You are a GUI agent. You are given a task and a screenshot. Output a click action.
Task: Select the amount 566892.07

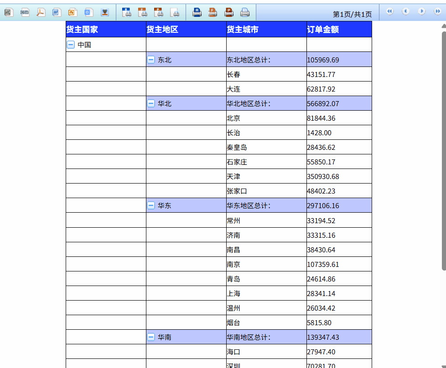pos(339,103)
